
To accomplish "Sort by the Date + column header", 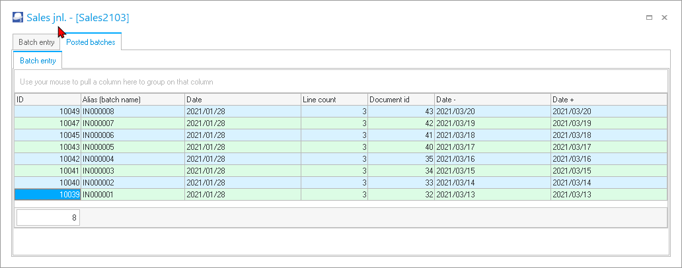I will pyautogui.click(x=608, y=100).
